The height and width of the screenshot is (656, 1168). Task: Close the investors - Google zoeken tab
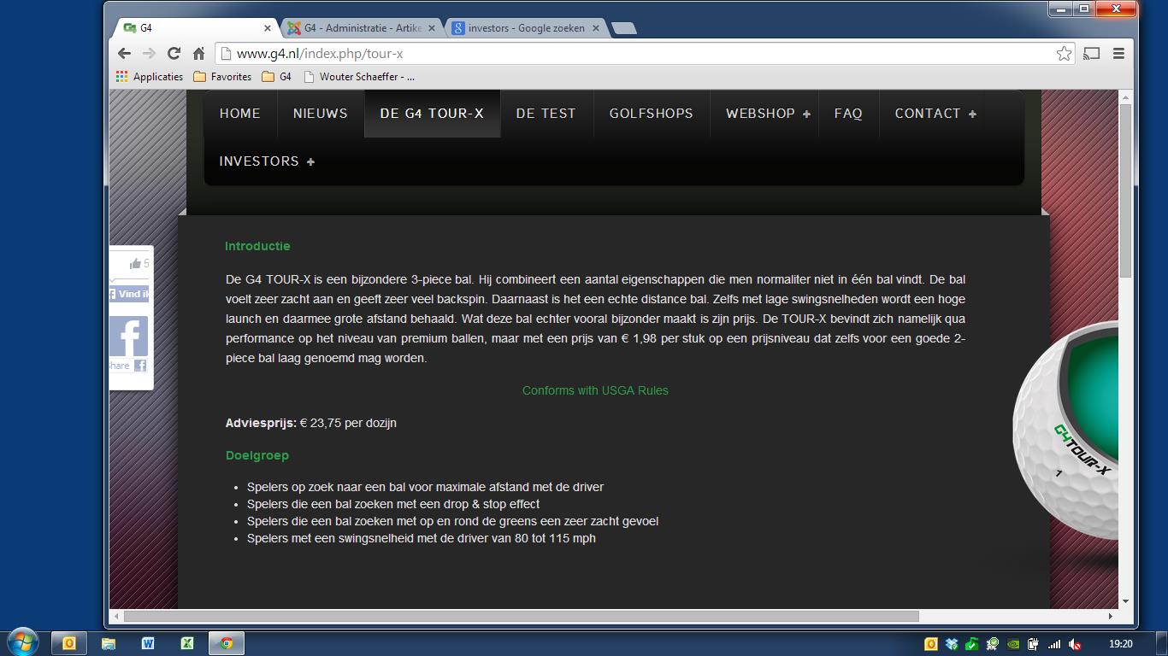tap(596, 28)
